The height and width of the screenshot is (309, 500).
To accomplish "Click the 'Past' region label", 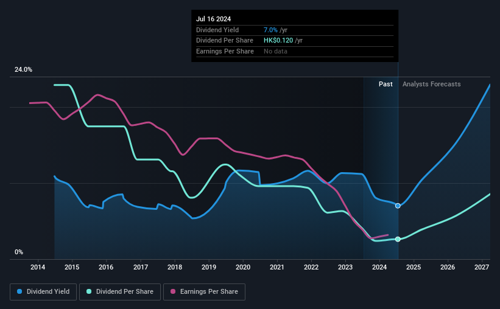I will 386,84.
